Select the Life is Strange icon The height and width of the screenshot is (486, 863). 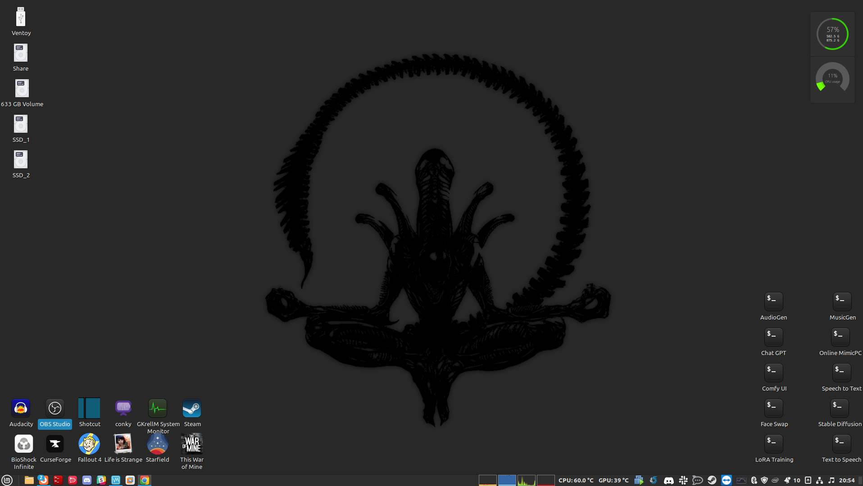click(x=123, y=448)
